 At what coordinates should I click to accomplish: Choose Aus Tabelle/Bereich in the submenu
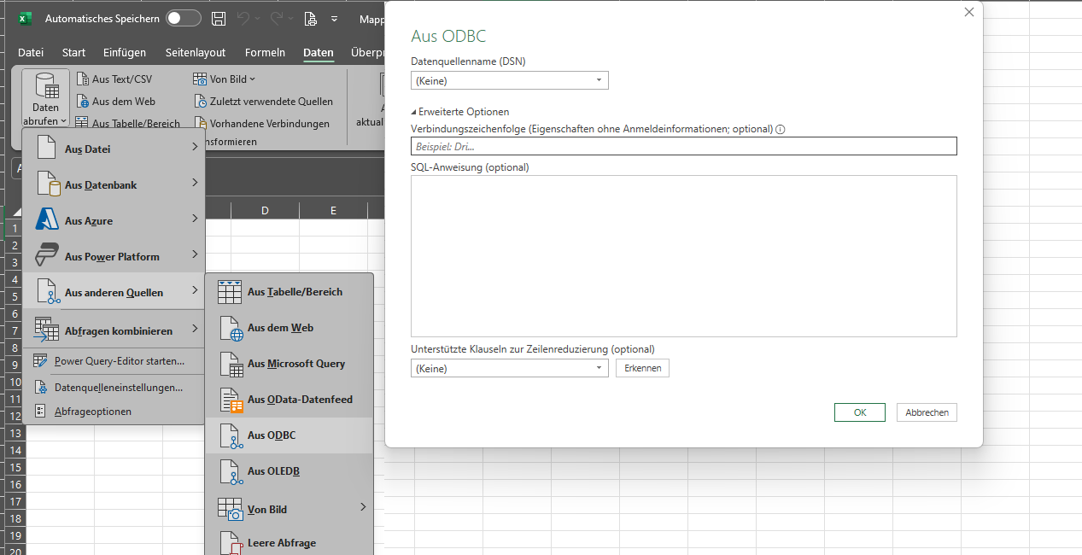tap(290, 291)
